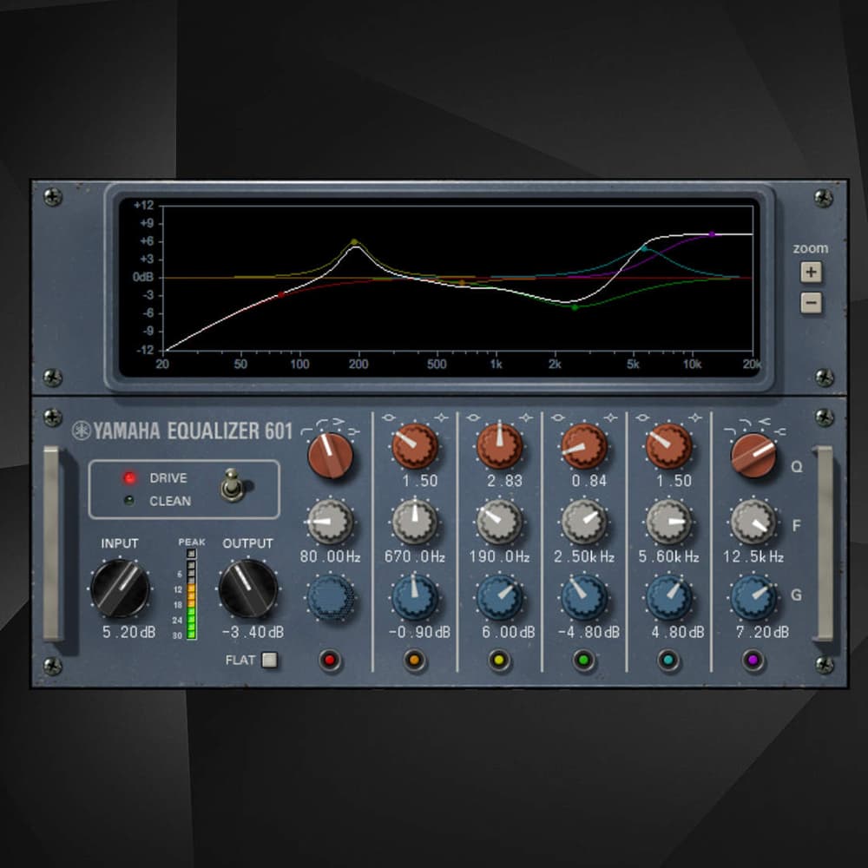Click the 190.0Hz value readout
Screen dimensions: 868x868
[x=499, y=556]
